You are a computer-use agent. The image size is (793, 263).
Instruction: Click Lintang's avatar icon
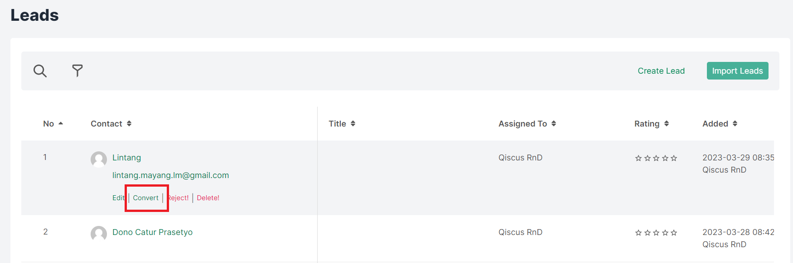[x=99, y=159]
